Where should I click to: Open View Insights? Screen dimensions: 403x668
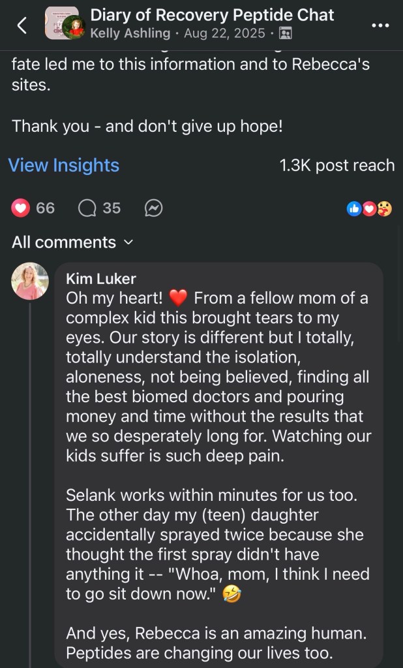pos(63,165)
